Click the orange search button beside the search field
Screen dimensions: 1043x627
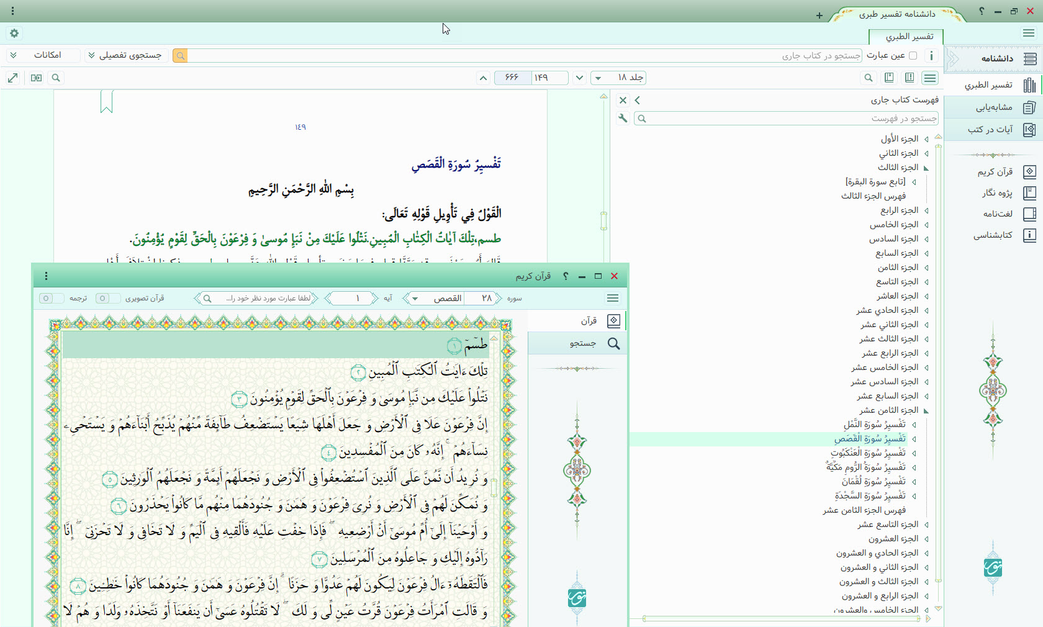(x=180, y=56)
